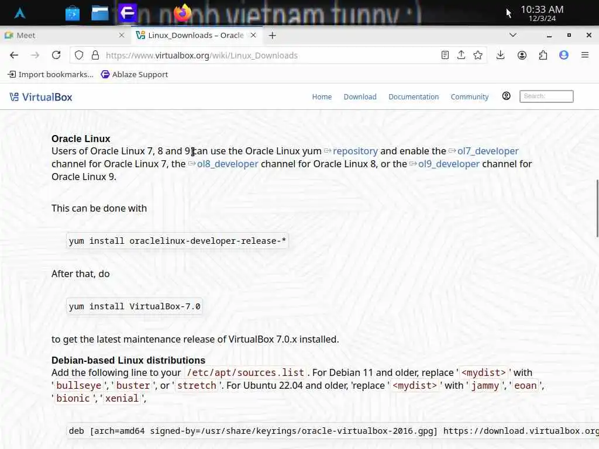The image size is (599, 449).
Task: Show site security via the padlock icon
Action: click(x=95, y=56)
